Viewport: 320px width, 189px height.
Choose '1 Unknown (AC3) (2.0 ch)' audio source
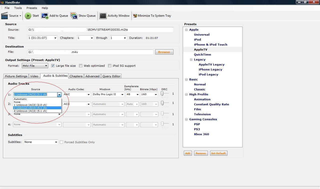[37, 105]
